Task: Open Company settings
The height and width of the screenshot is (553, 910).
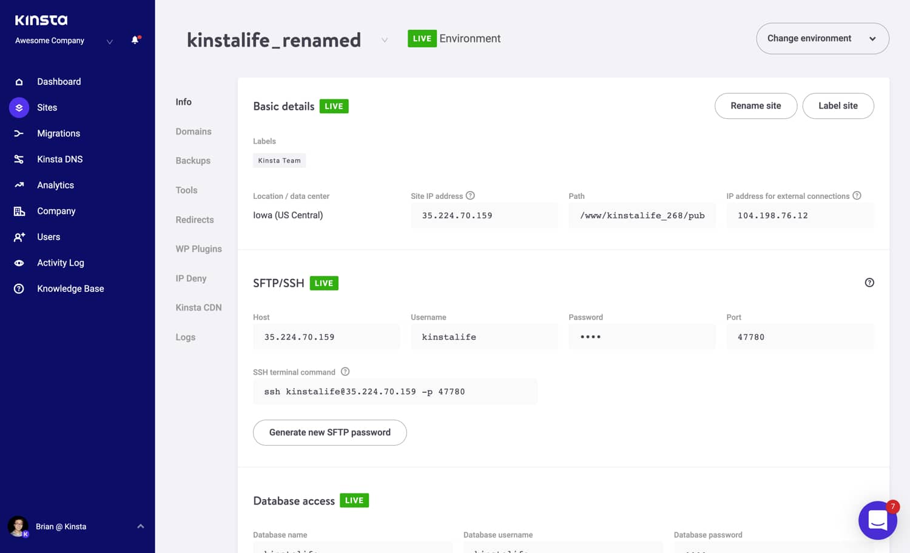Action: pyautogui.click(x=56, y=211)
